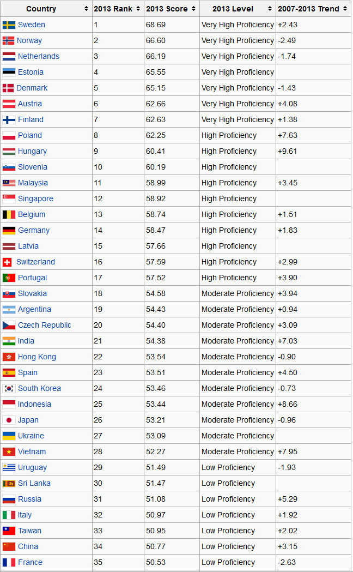Open the Taiwan link

click(29, 531)
